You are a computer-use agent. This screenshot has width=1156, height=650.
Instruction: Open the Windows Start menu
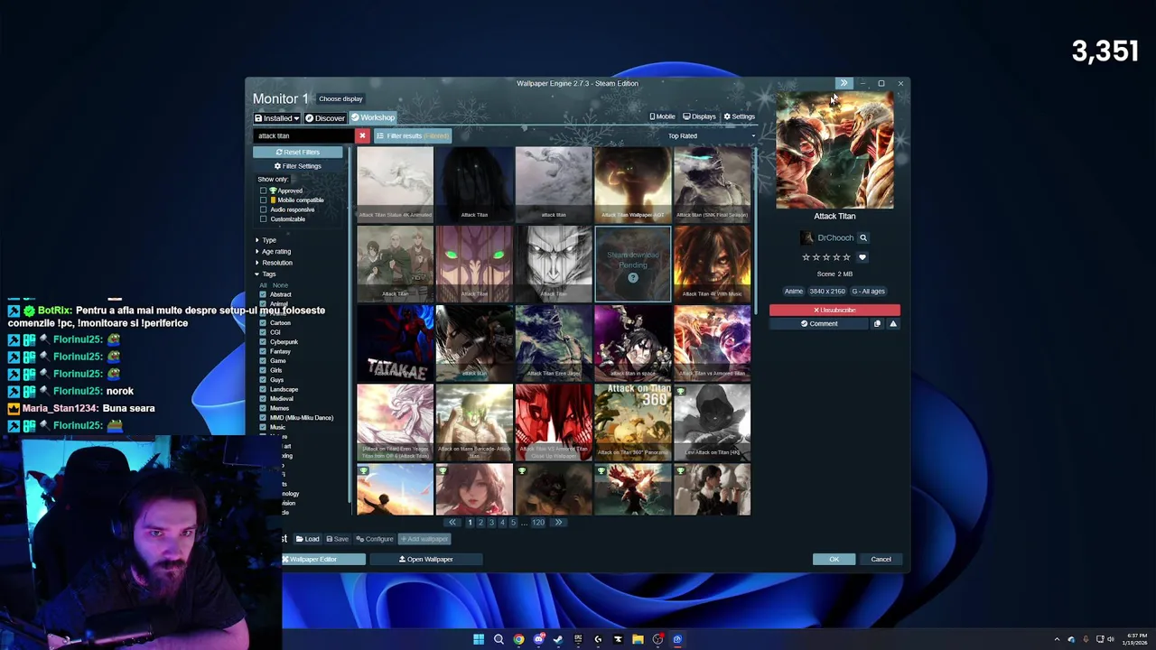point(479,639)
